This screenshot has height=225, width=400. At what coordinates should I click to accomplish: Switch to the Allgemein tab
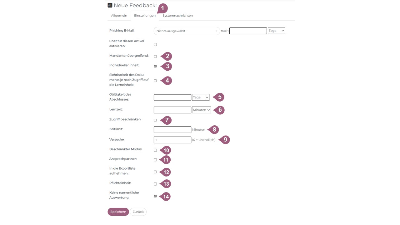click(x=119, y=16)
